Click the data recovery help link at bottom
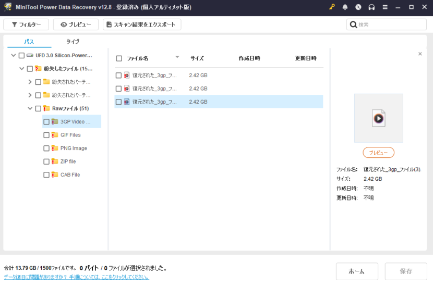 tap(76, 277)
